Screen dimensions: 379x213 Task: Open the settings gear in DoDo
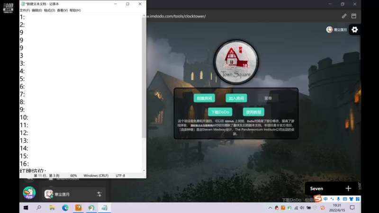click(x=354, y=30)
